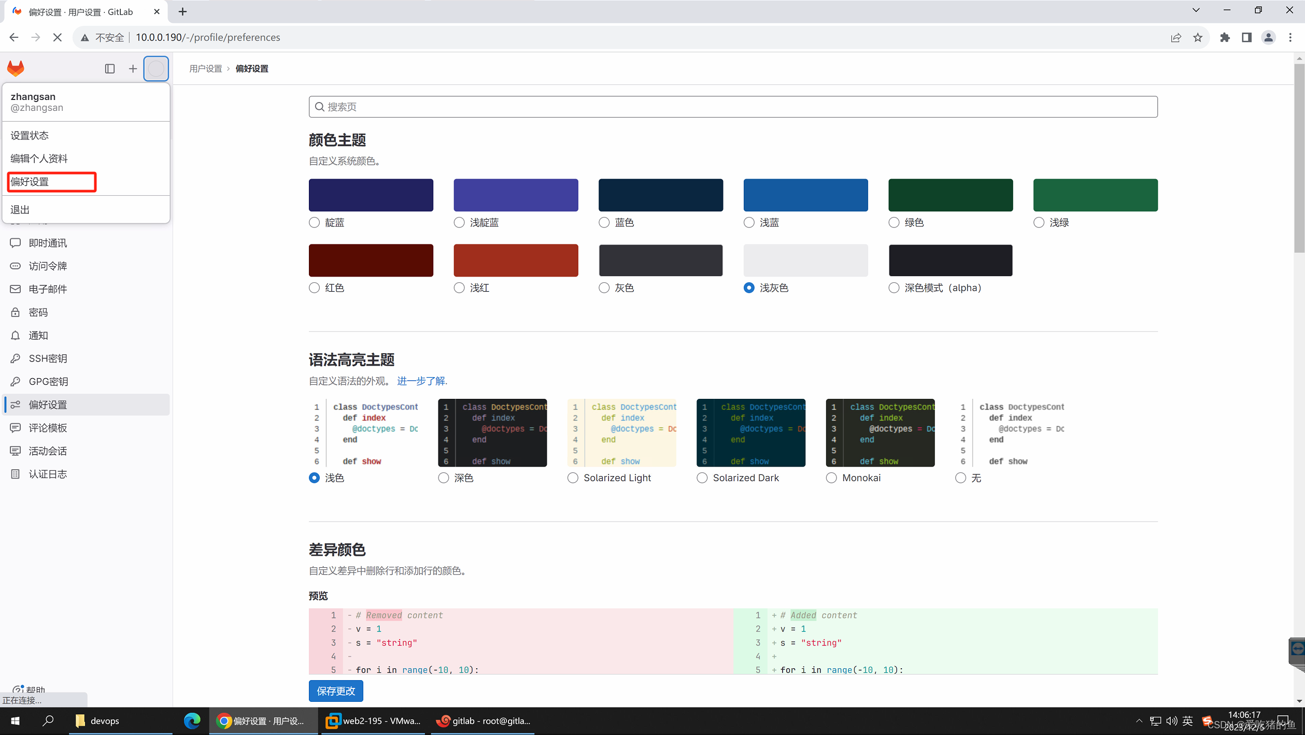
Task: Pick the 浅蓝 color swatch
Action: click(x=805, y=195)
